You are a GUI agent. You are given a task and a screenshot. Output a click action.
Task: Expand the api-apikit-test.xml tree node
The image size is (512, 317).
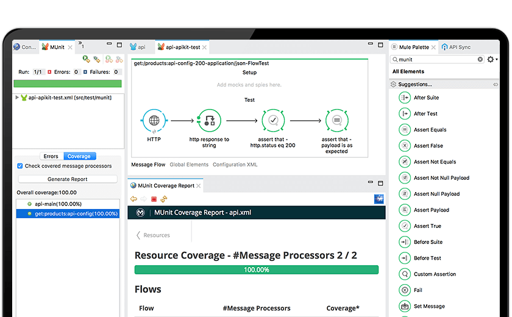[x=17, y=98]
